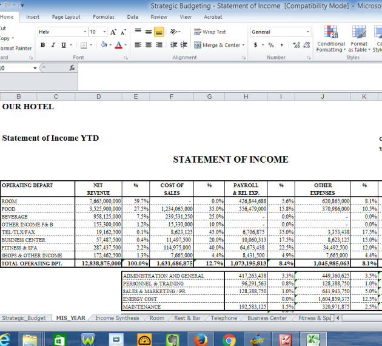This screenshot has height=346, width=382.
Task: Open the Fill Color dropdown arrow
Action: pos(110,45)
